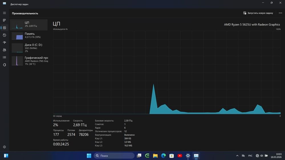This screenshot has width=285, height=160.
Task: Open the widgets panel on the taskbar
Action: tap(6, 156)
